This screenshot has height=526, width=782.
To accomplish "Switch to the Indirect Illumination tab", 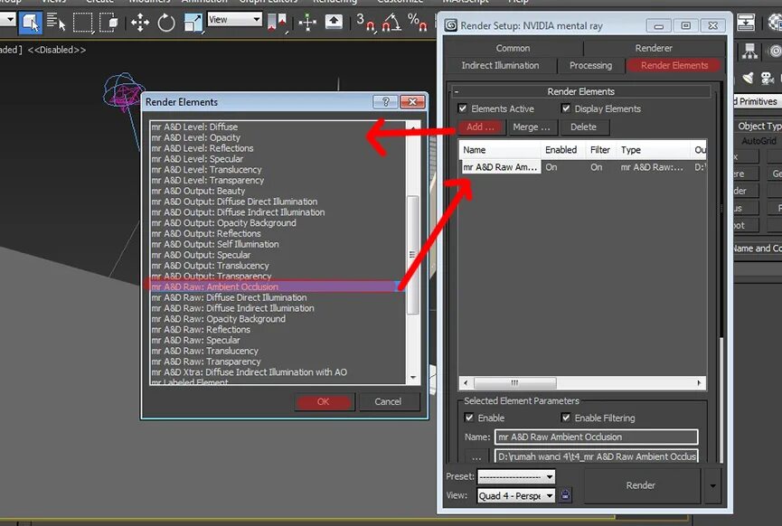I will tap(500, 65).
